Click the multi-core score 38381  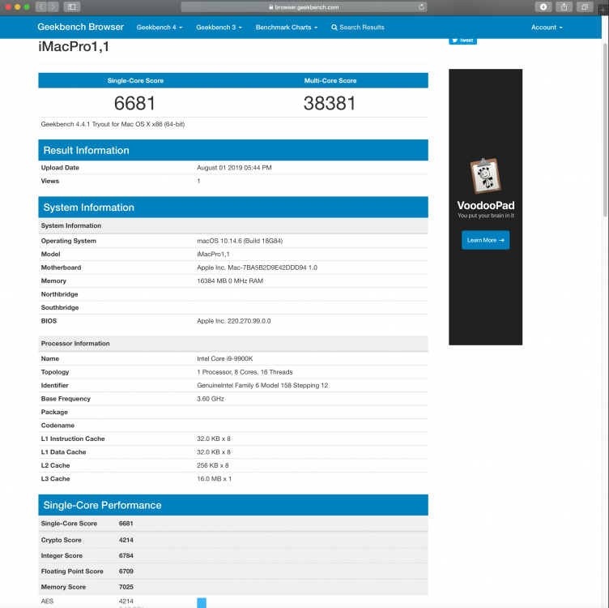[x=330, y=103]
